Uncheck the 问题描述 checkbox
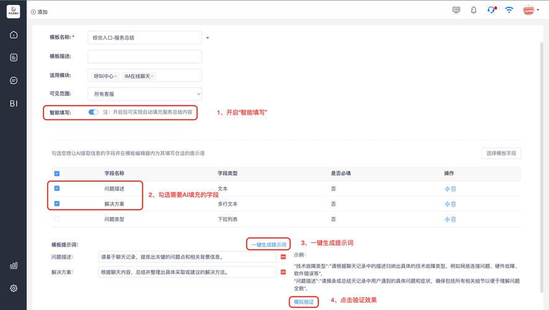The width and height of the screenshot is (549, 310). pyautogui.click(x=57, y=188)
